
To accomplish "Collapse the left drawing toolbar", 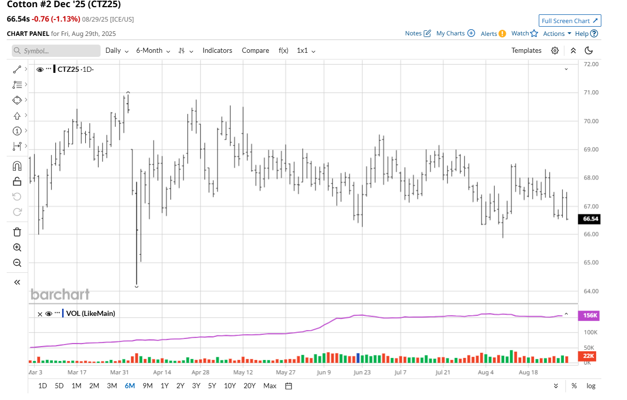I will [17, 282].
